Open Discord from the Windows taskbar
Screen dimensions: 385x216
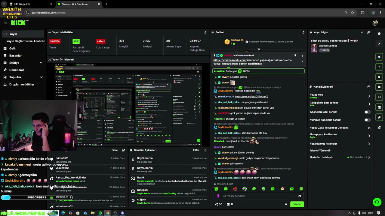click(x=122, y=213)
